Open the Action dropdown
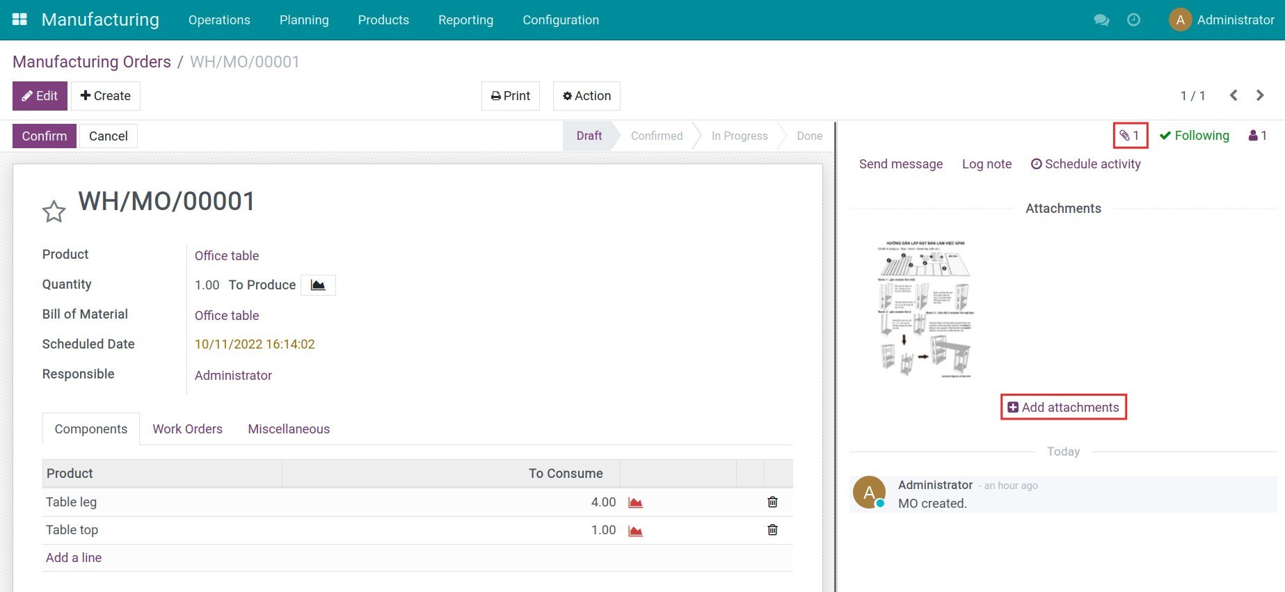The height and width of the screenshot is (592, 1285). [586, 96]
